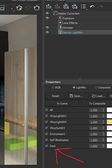The width and height of the screenshot is (112, 168).
Task: Click the Environment intensity value field
Action: click(x=96, y=134)
